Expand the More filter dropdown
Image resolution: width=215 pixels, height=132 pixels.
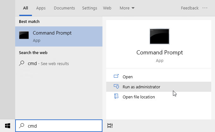tap(127, 8)
